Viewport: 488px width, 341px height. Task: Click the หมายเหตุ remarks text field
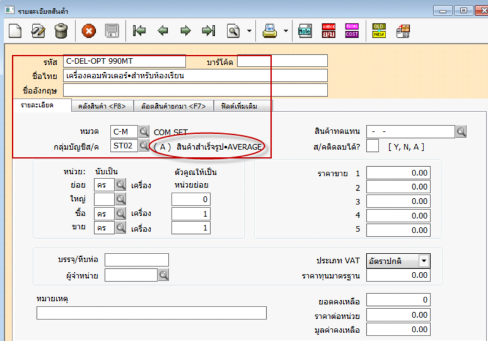tap(151, 313)
